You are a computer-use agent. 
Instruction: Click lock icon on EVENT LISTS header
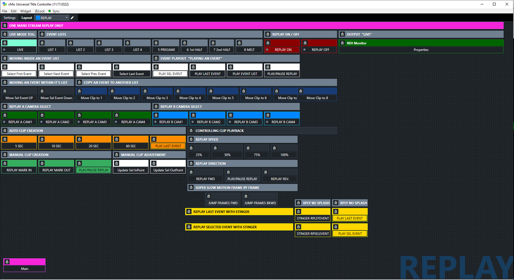[42, 34]
